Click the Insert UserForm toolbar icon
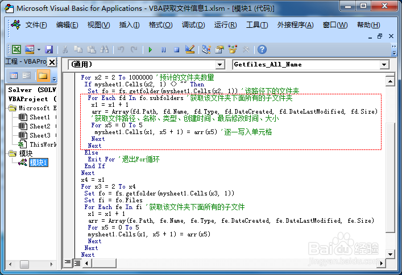This screenshot has height=275, width=402. tap(30, 49)
